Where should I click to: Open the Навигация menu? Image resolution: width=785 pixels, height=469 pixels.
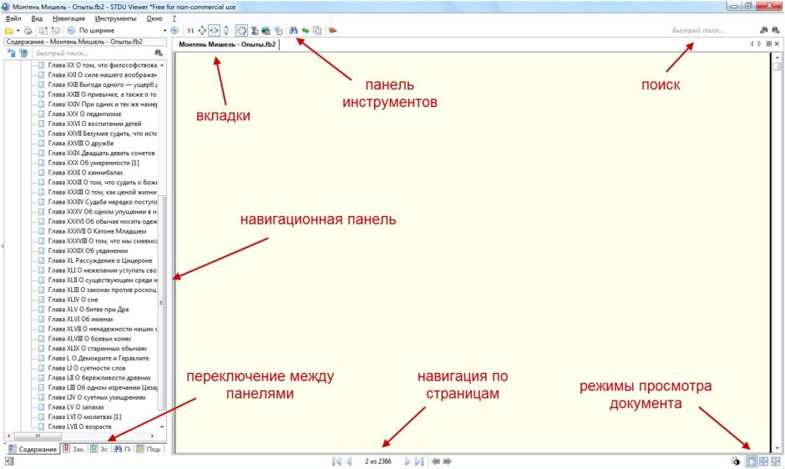tap(68, 18)
